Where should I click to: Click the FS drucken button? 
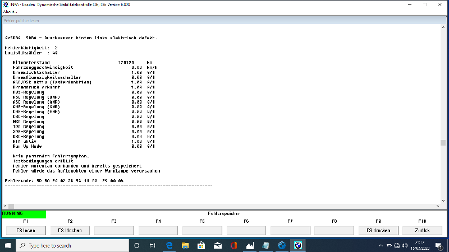click(x=378, y=230)
